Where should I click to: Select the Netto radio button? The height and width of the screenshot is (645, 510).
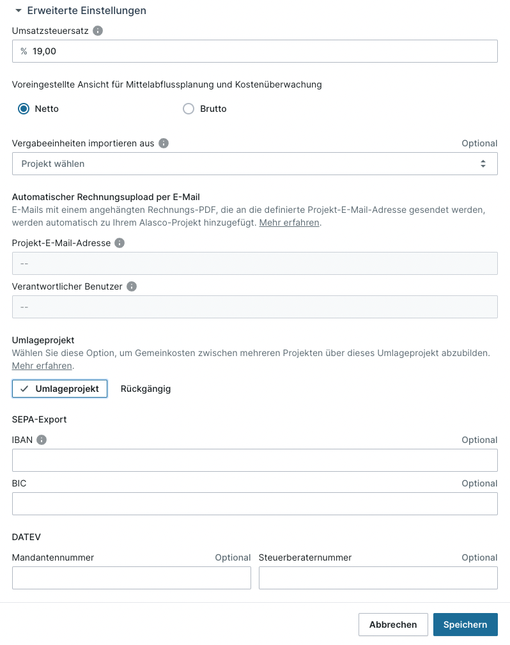pos(24,109)
